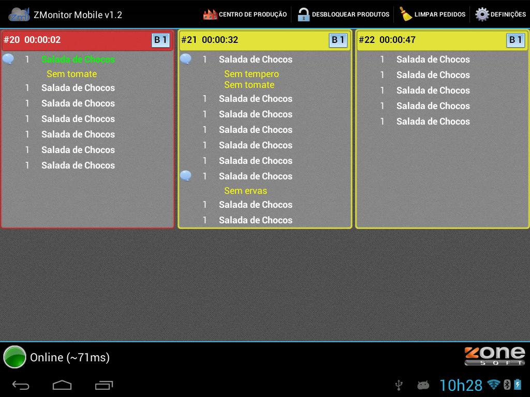Expand the #21 yellow order header
The height and width of the screenshot is (397, 530).
tap(248, 40)
